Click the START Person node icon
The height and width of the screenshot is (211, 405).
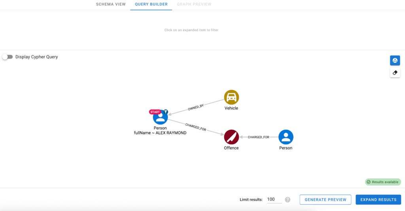[x=161, y=117]
